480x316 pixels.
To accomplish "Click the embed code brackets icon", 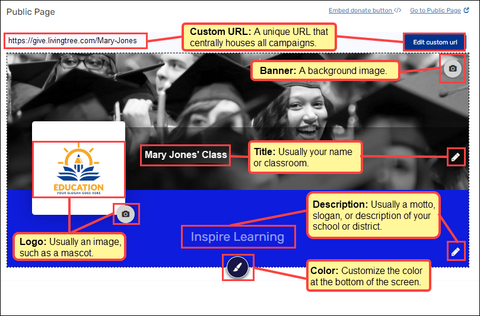I will 398,10.
